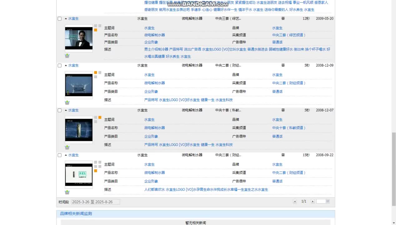Image resolution: width=396 pixels, height=225 pixels.
Task: Open the water splash ad thumbnail
Action: 79,85
